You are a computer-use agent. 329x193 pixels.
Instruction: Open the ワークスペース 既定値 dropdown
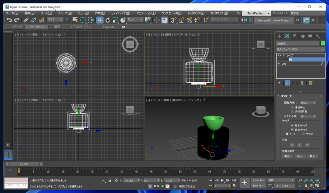(x=307, y=13)
